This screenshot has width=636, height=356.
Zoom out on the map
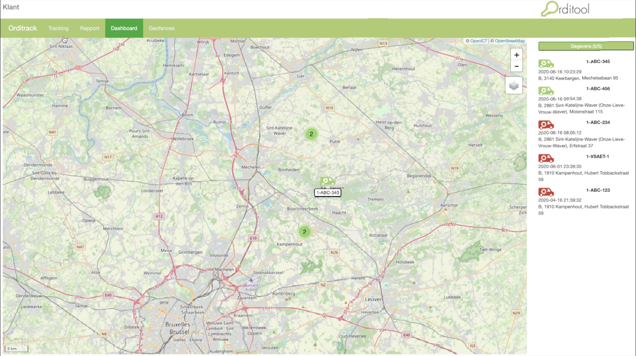tap(516, 66)
